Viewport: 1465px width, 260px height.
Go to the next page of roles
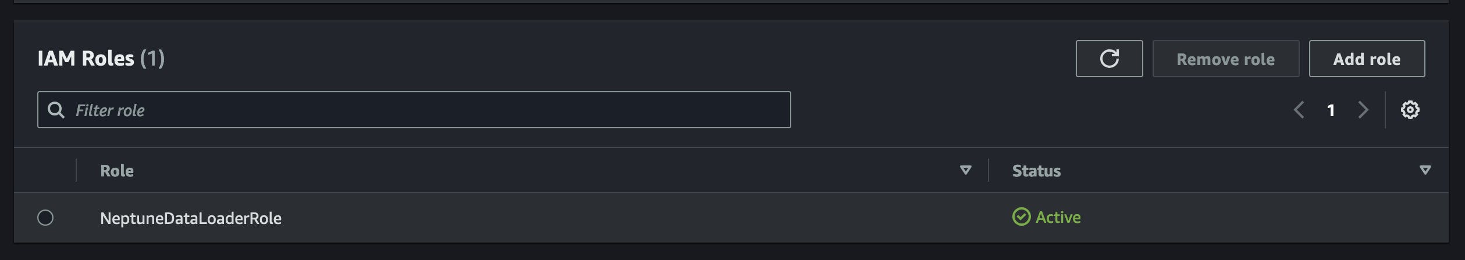click(1363, 110)
